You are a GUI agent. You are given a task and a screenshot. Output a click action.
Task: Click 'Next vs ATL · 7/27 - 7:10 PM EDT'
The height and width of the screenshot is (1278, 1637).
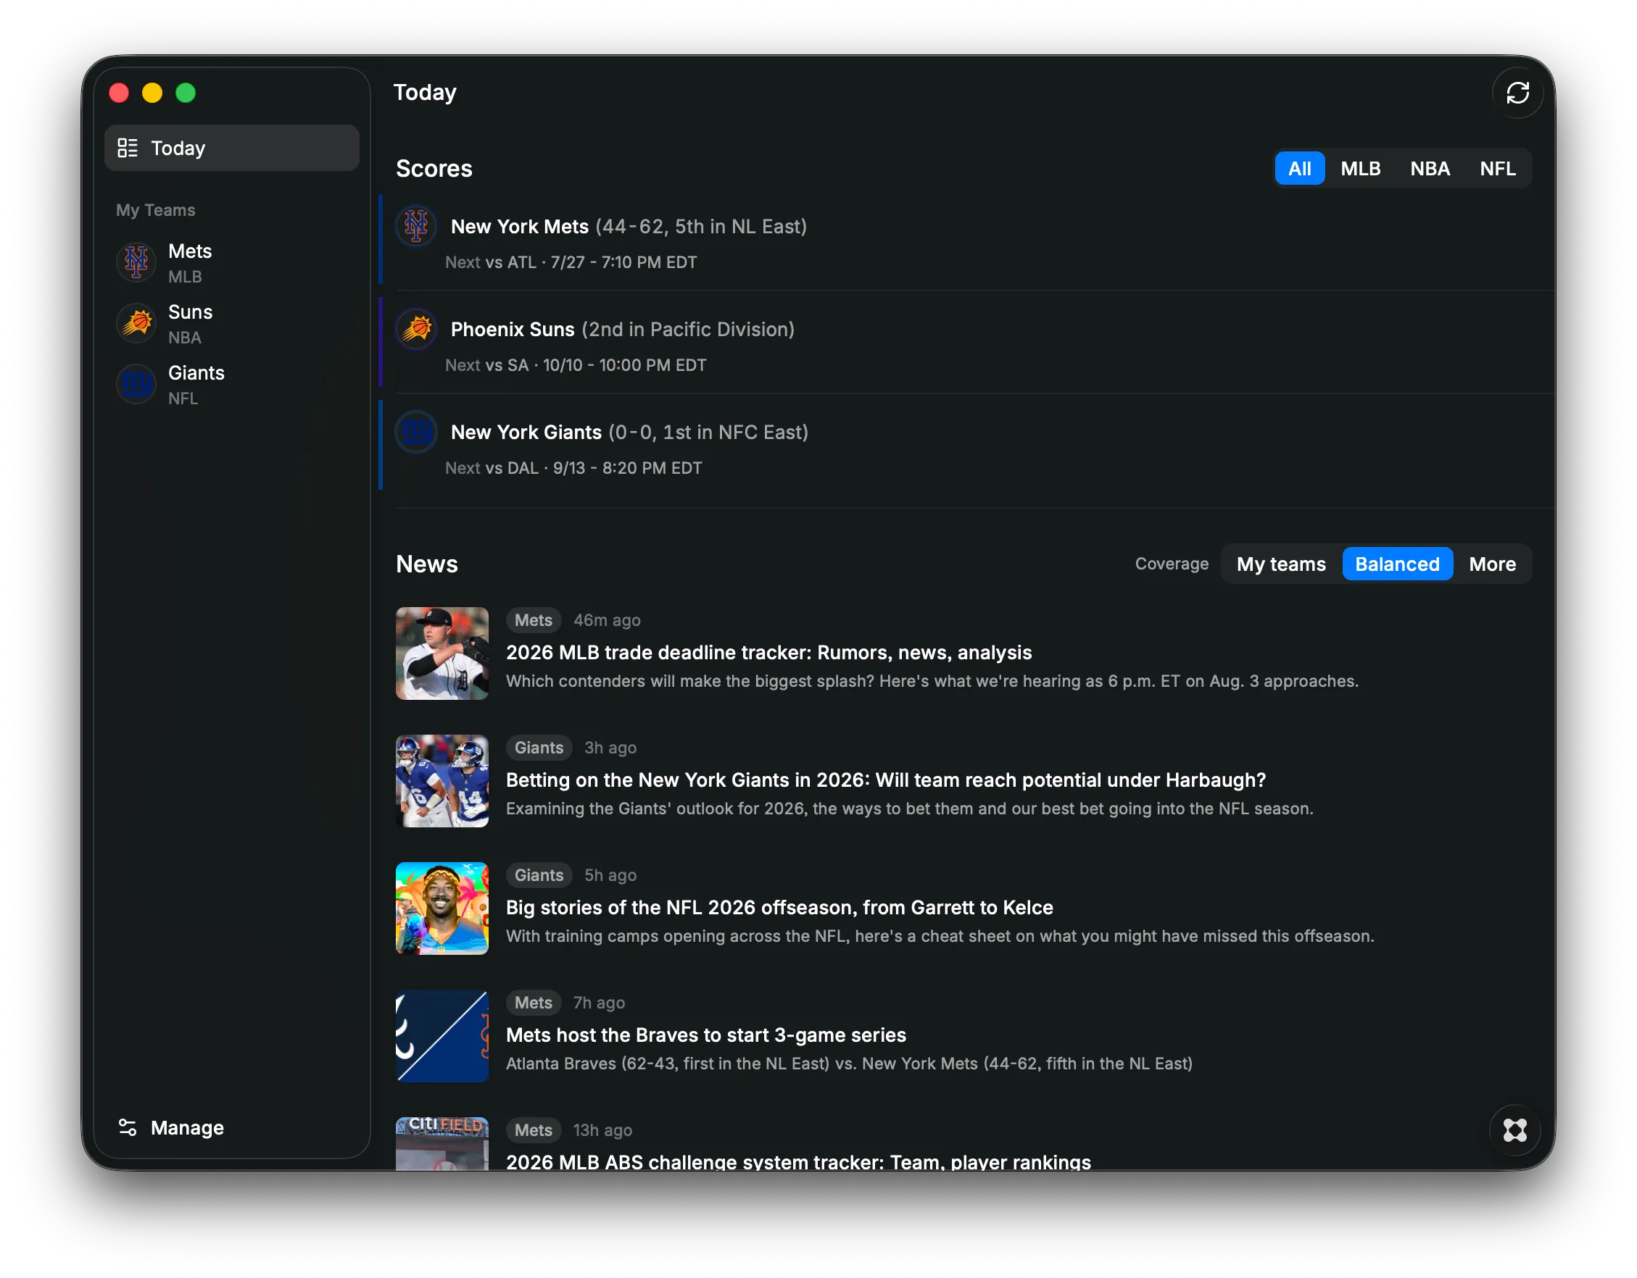571,262
